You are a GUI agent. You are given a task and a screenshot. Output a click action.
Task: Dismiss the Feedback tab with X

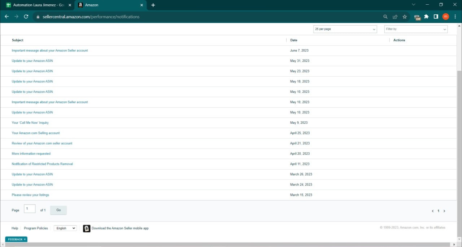tap(25, 239)
